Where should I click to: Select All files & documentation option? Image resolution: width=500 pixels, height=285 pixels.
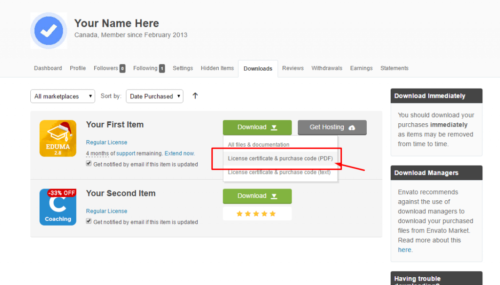[259, 144]
